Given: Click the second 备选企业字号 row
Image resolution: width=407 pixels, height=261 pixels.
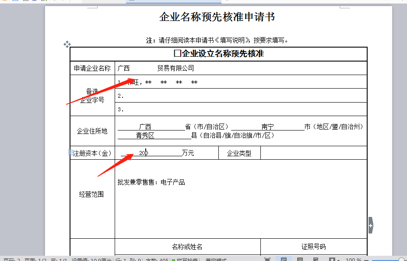Looking at the screenshot, I should point(241,96).
